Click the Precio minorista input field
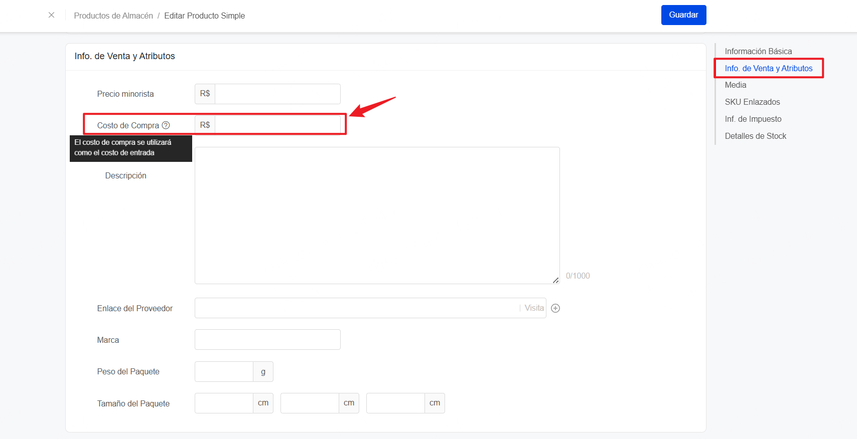Viewport: 857px width, 439px height. pyautogui.click(x=277, y=94)
